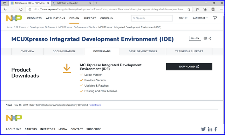Click Development Software breadcrumb link
225x135 pixels.
pos(42,27)
